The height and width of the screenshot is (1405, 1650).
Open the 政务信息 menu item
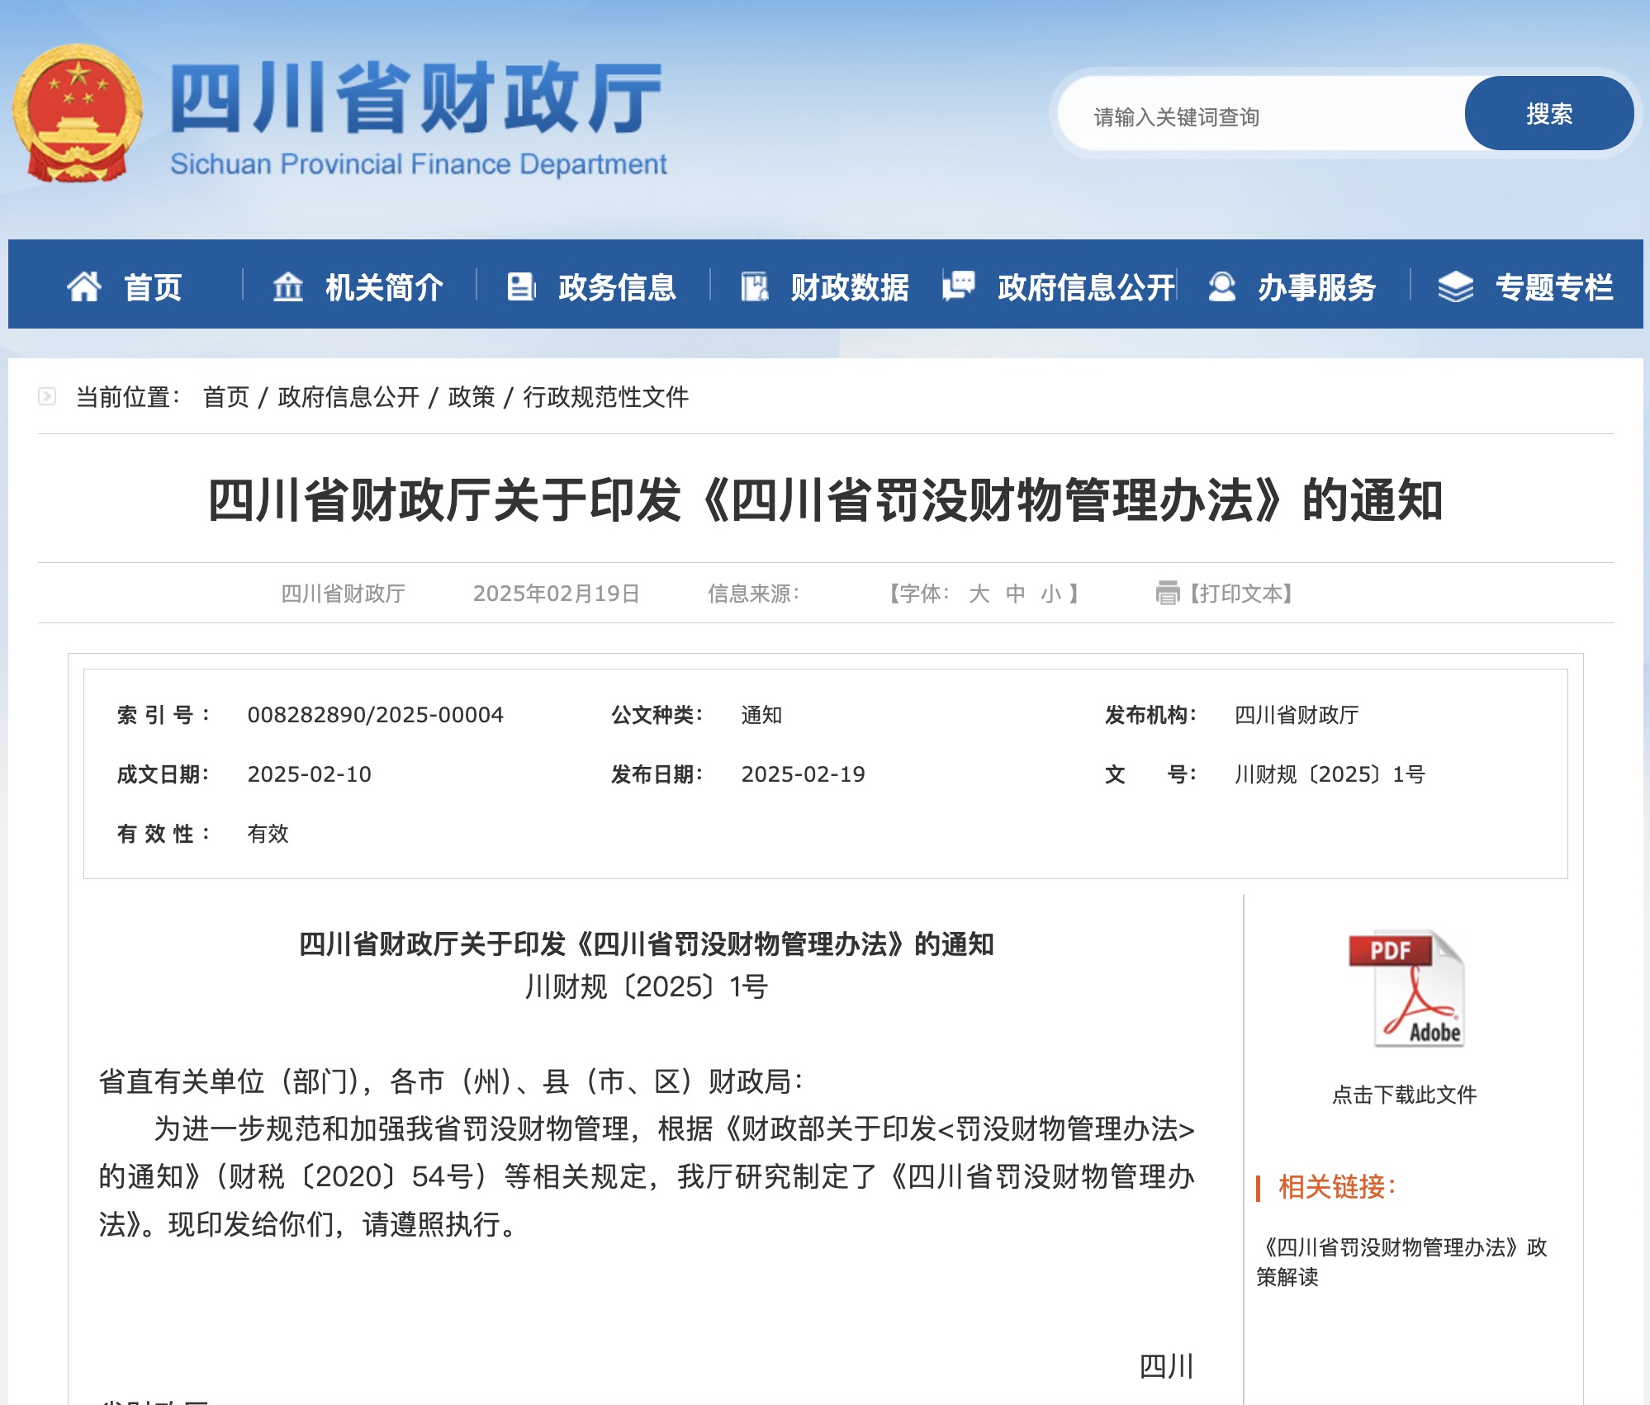(616, 286)
